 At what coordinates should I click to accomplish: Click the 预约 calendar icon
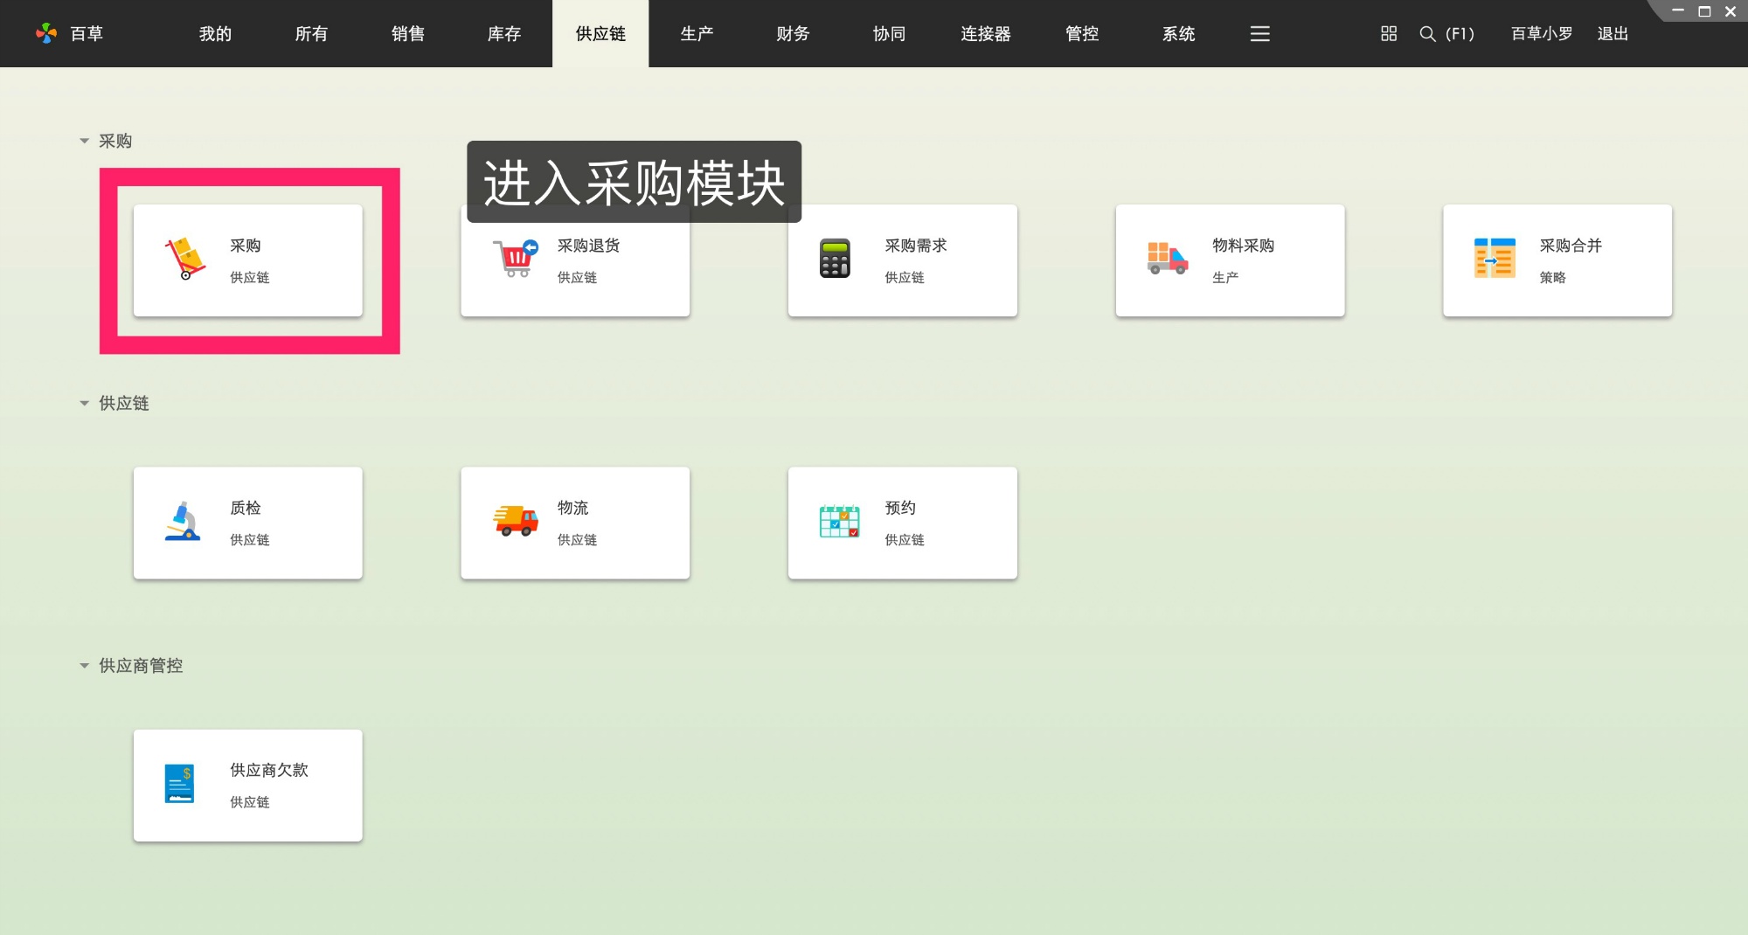click(x=839, y=520)
